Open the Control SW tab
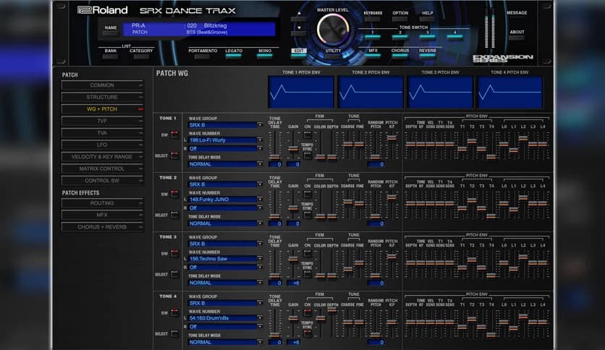The width and height of the screenshot is (605, 350). tap(102, 181)
